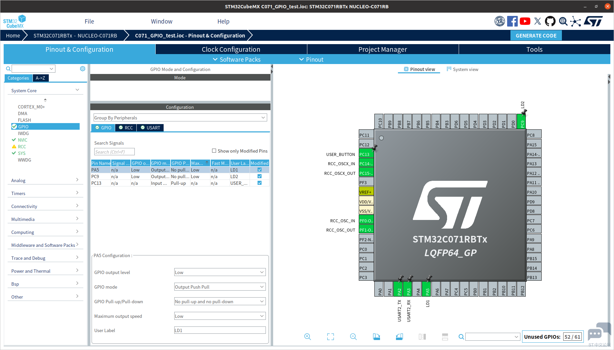Open the GPIO Pull-up/Pull-down dropdown
This screenshot has height=350, width=614.
220,302
